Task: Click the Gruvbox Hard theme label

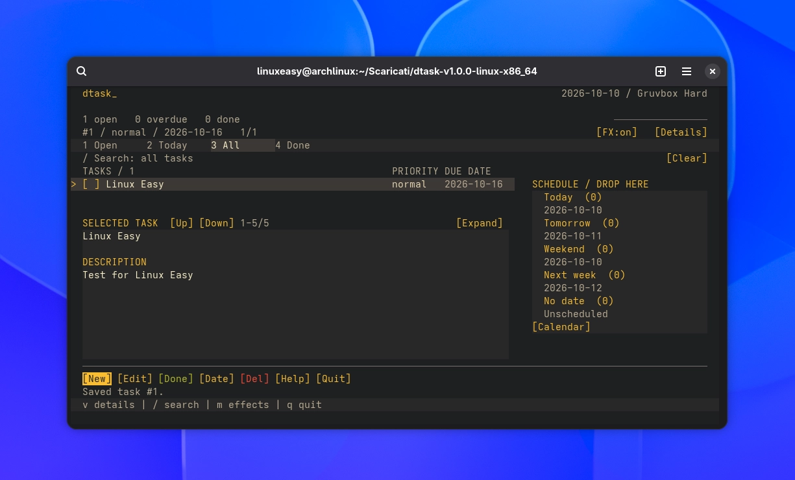Action: tap(672, 93)
